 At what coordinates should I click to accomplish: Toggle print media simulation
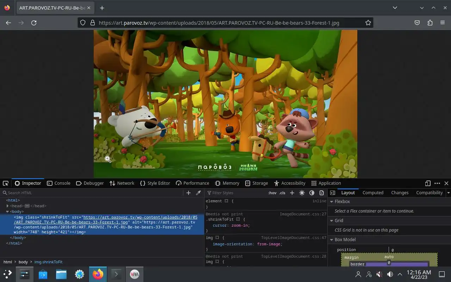pyautogui.click(x=322, y=193)
